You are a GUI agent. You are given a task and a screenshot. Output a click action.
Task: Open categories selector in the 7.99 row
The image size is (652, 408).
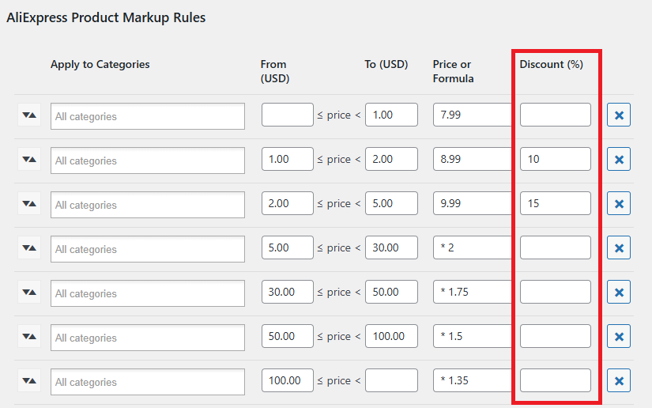pyautogui.click(x=148, y=116)
